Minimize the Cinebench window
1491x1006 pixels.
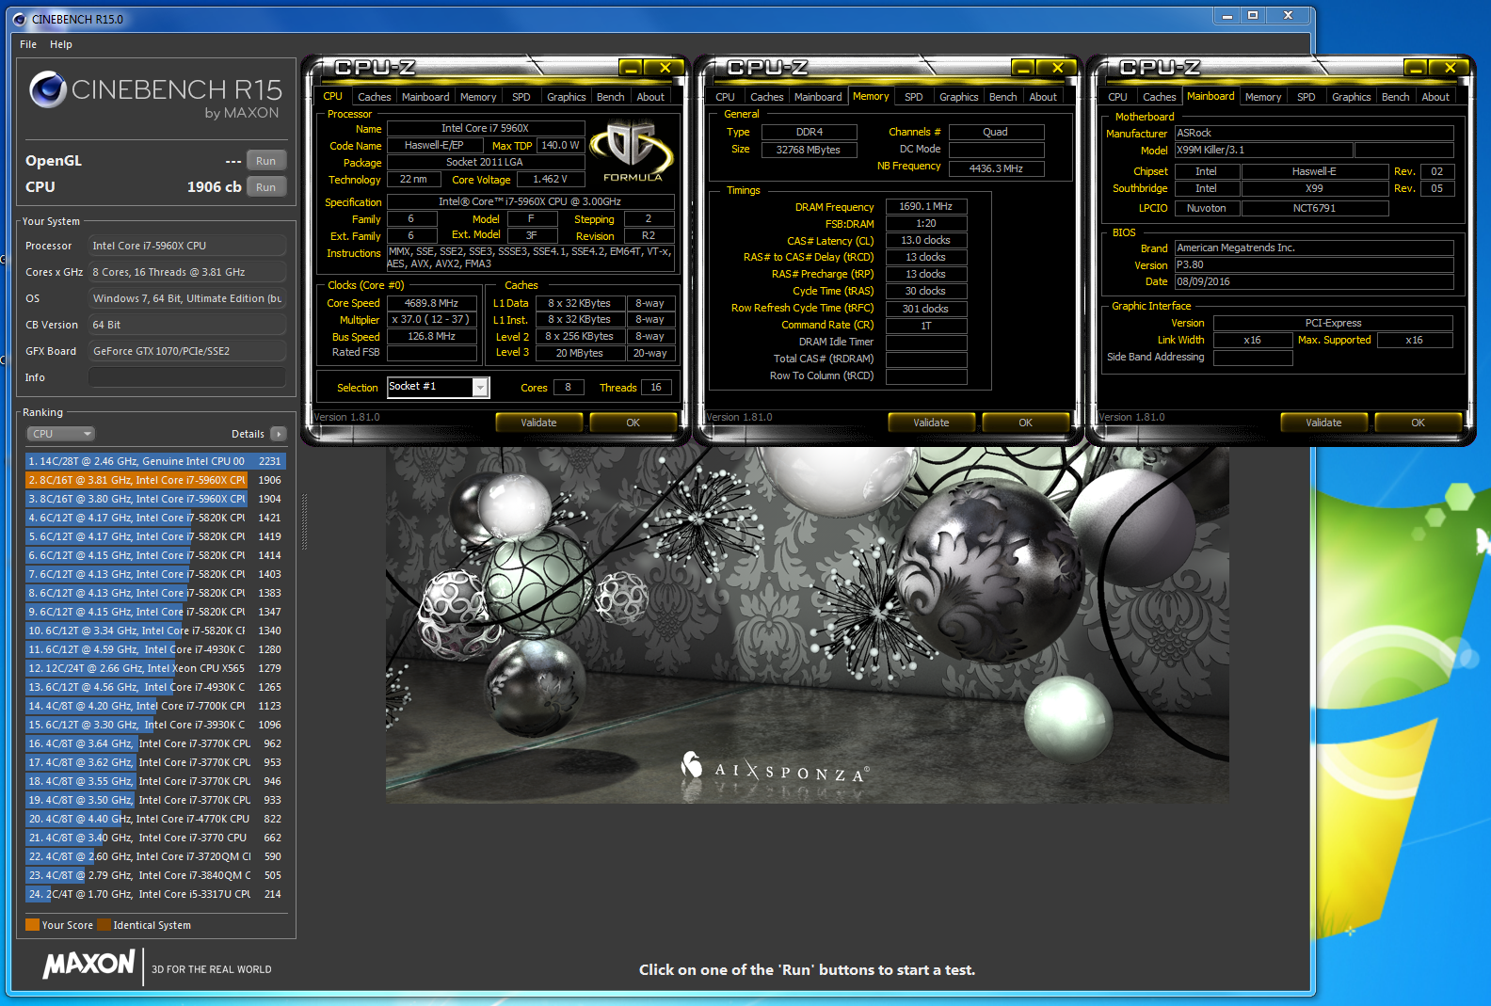point(1226,16)
